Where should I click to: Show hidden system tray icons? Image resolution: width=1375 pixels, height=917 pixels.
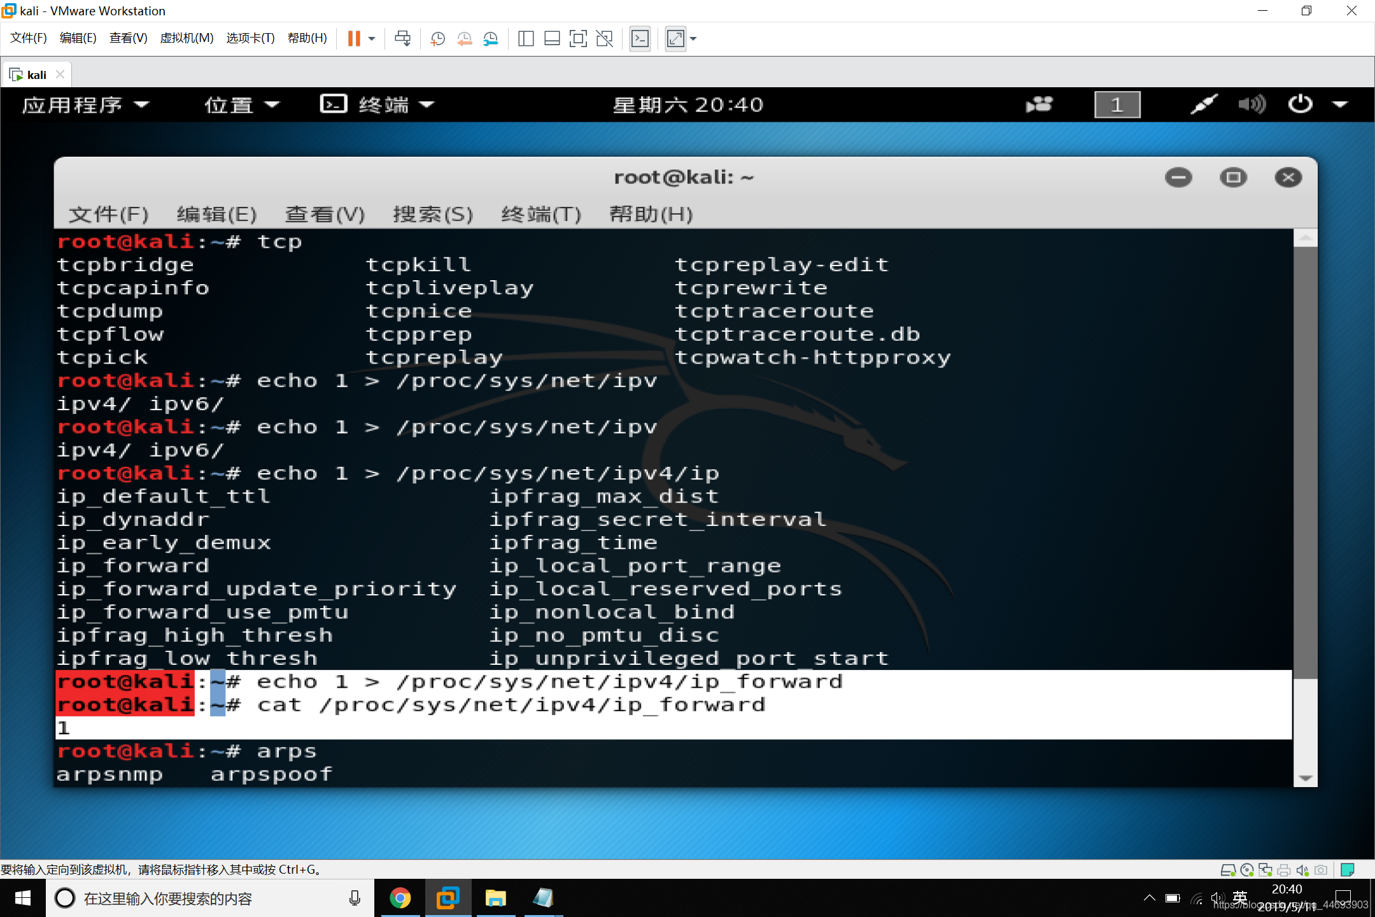click(1149, 899)
